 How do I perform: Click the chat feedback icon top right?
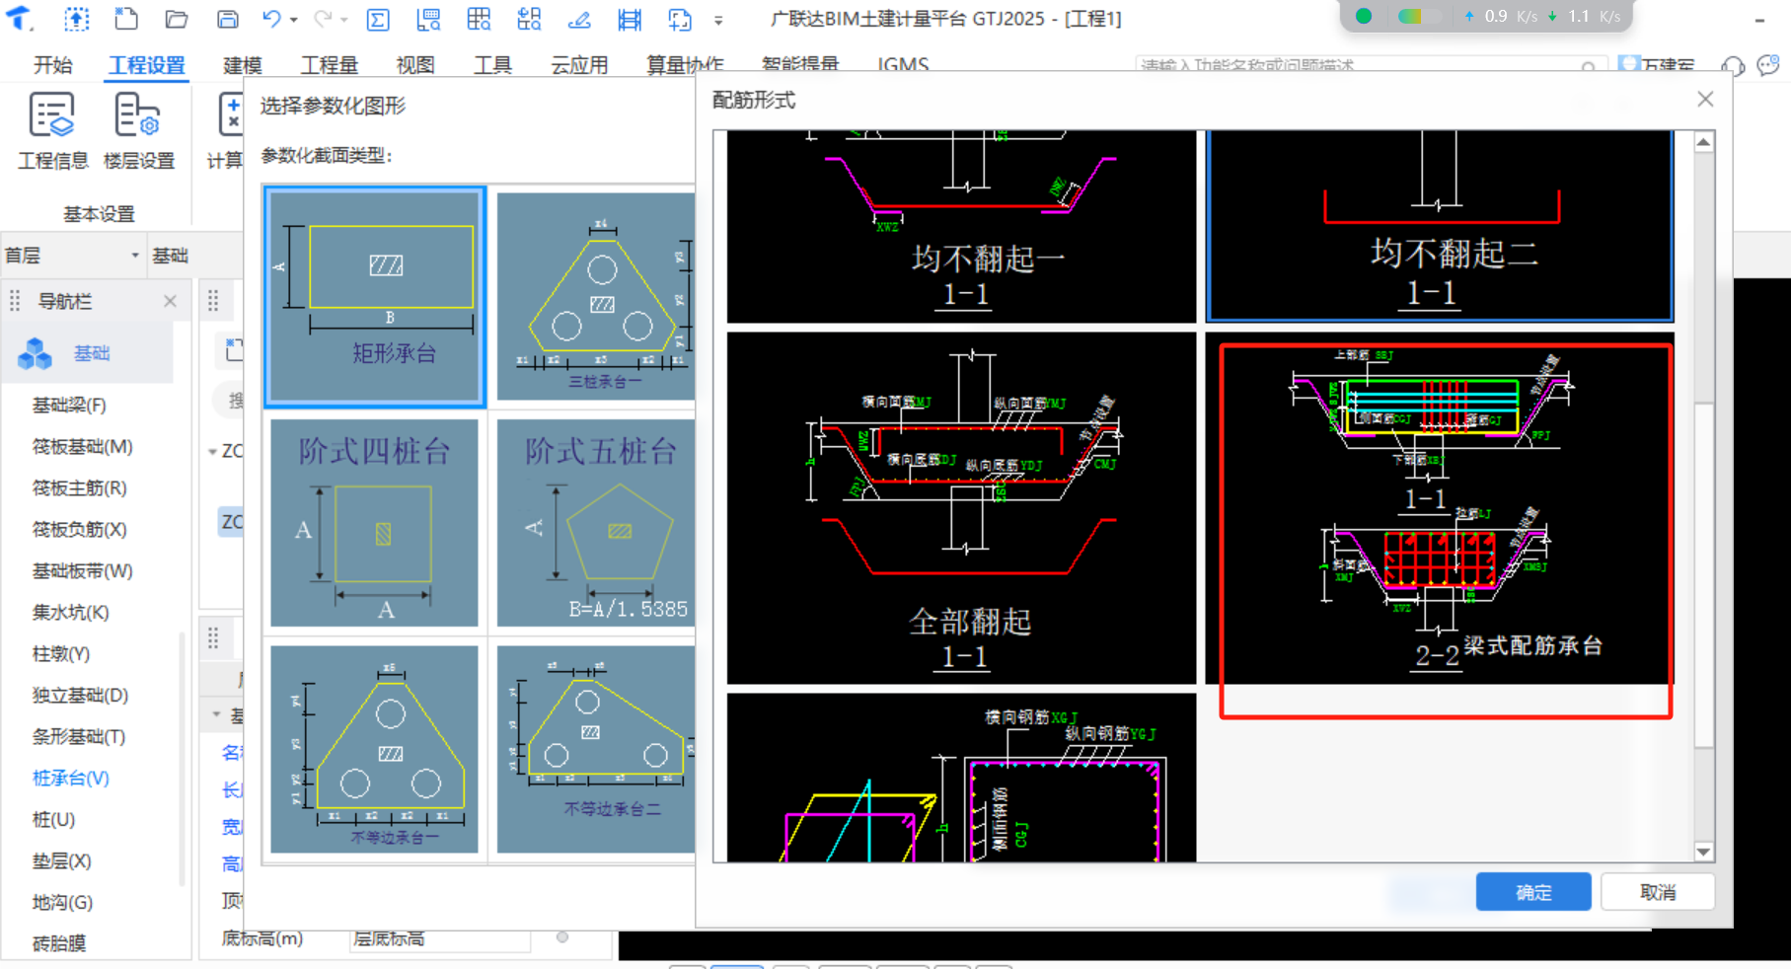pyautogui.click(x=1768, y=65)
